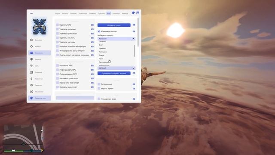
Task: Switch to the Модель tab
Action: pos(65,13)
